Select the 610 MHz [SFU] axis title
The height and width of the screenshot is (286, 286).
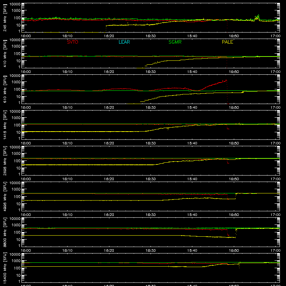[5, 89]
